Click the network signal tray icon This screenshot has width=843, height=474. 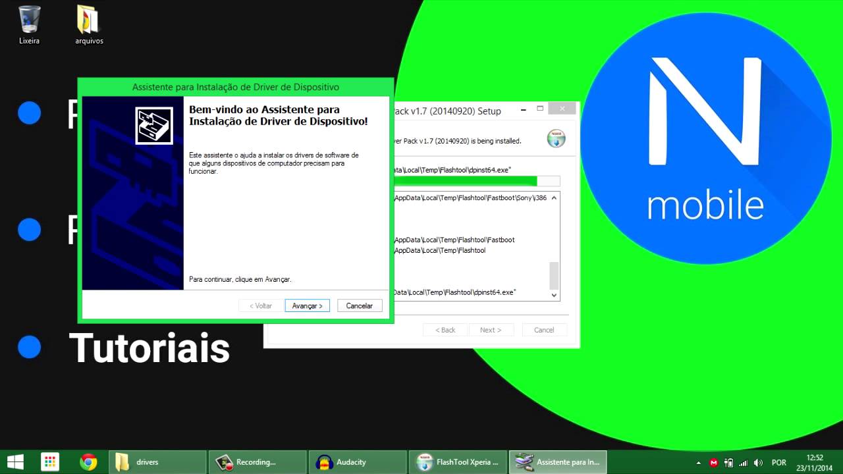(743, 463)
